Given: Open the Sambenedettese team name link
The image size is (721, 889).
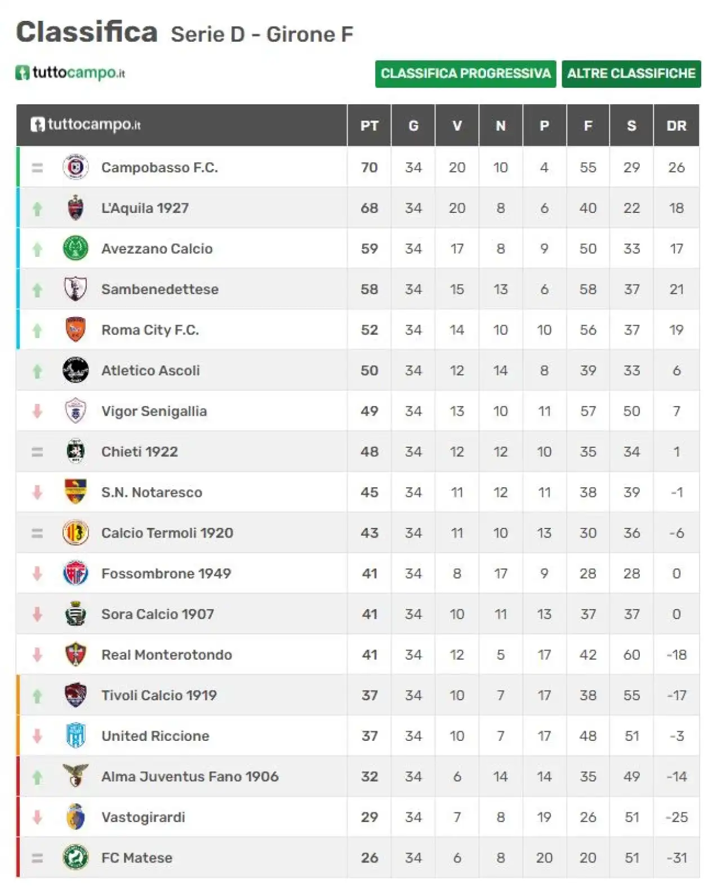Looking at the screenshot, I should tap(160, 289).
